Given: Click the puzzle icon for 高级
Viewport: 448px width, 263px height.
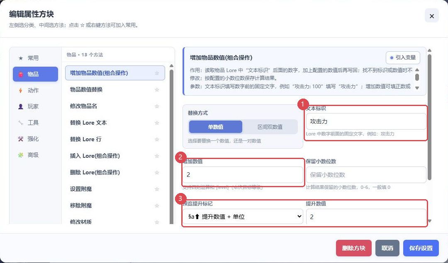Looking at the screenshot, I should click(21, 155).
